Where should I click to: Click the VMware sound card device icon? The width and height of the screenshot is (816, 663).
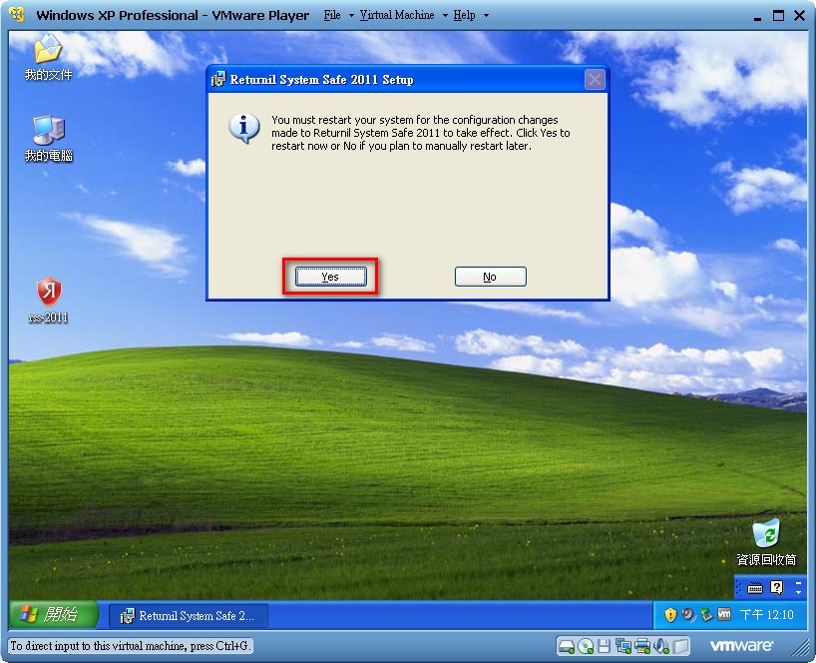(661, 647)
